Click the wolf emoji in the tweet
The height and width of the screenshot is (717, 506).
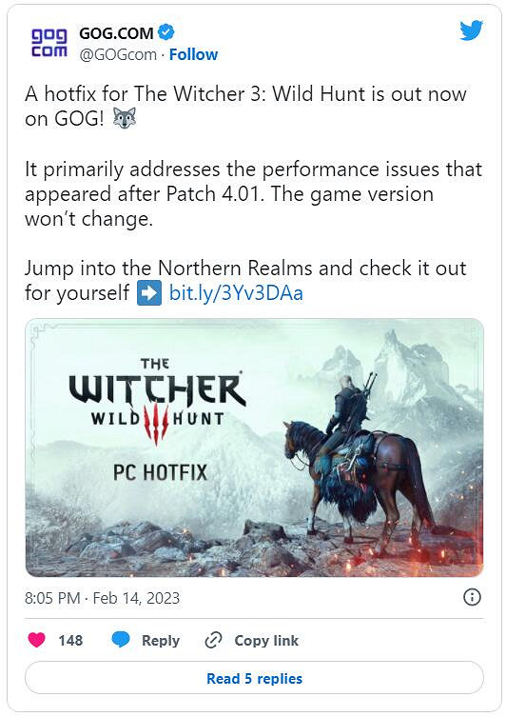[x=124, y=118]
